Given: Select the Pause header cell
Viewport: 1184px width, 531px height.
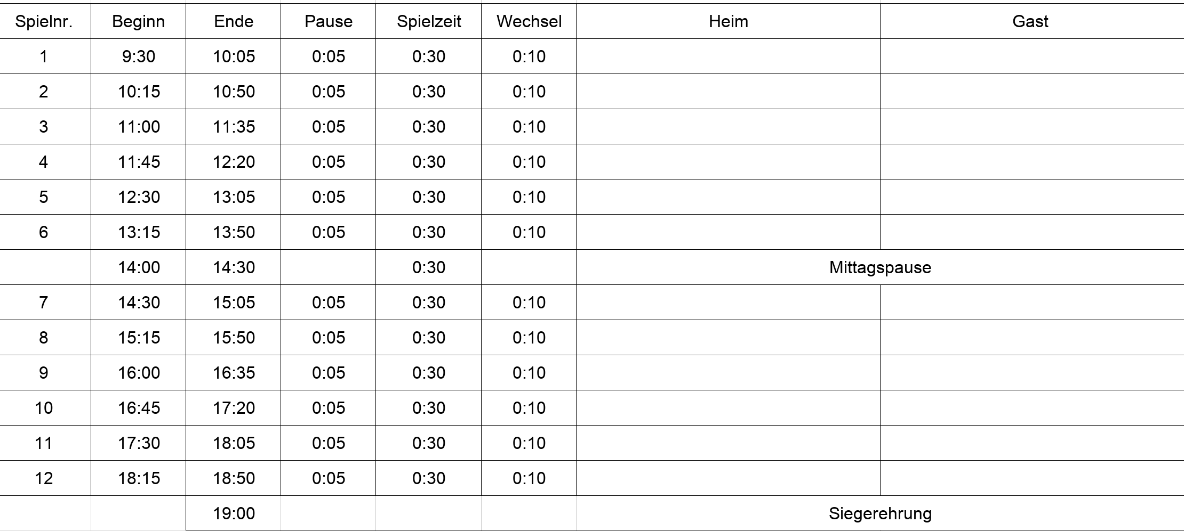Looking at the screenshot, I should pyautogui.click(x=329, y=21).
